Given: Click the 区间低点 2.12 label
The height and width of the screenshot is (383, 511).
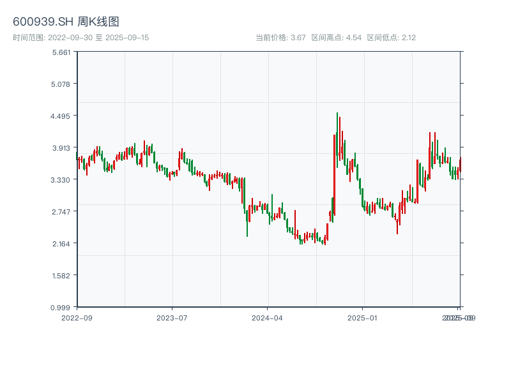Looking at the screenshot, I should coord(392,38).
